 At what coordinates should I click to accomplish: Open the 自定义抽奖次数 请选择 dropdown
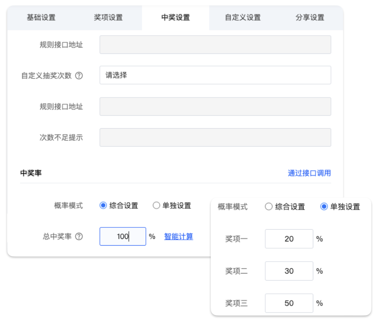coord(215,75)
